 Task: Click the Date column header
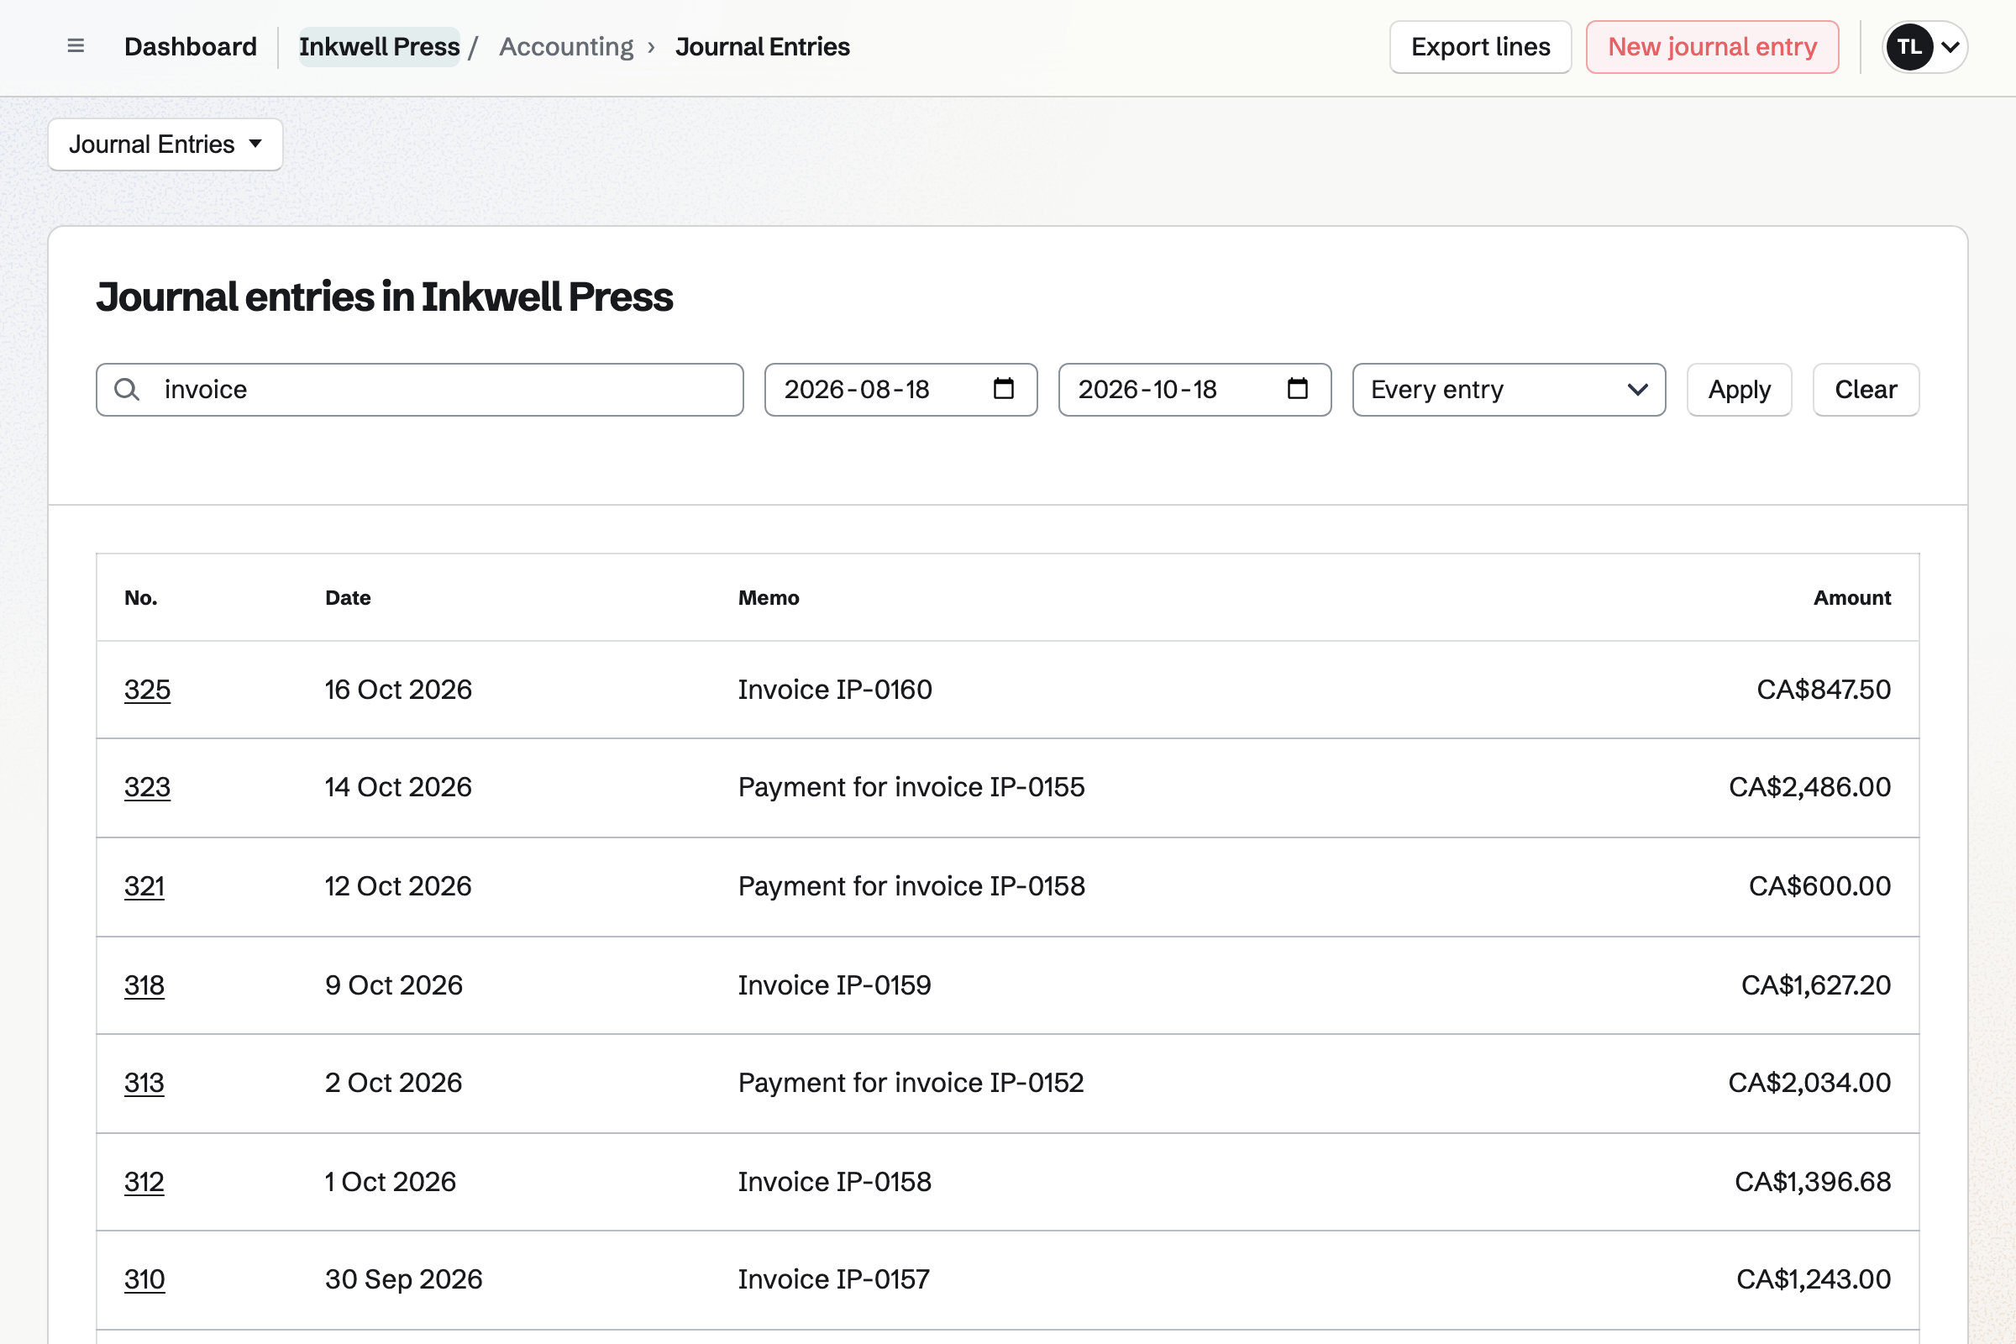click(348, 598)
